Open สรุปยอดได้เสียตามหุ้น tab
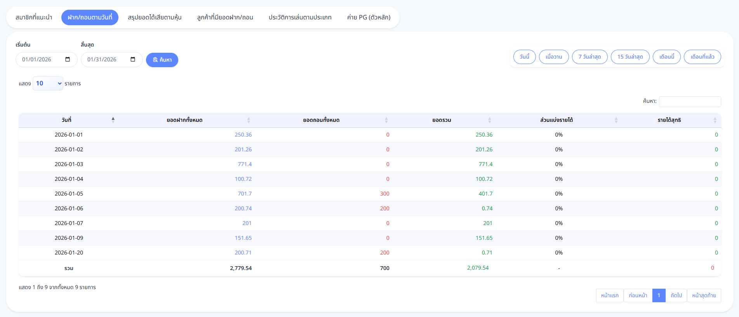The height and width of the screenshot is (317, 739). [155, 17]
